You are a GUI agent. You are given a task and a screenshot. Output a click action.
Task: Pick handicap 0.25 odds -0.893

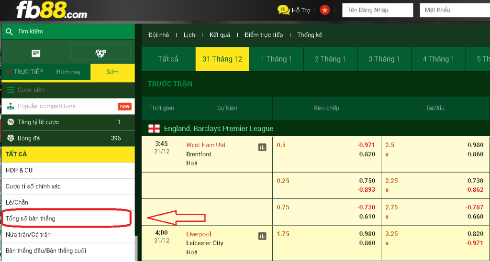pyautogui.click(x=366, y=189)
